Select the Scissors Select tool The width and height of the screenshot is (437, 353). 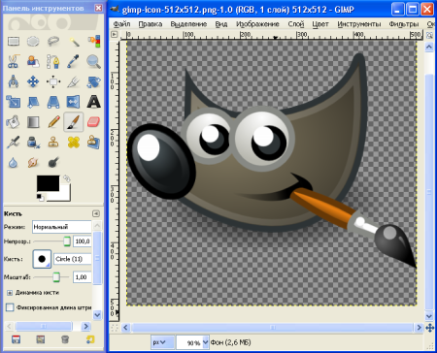click(x=14, y=61)
